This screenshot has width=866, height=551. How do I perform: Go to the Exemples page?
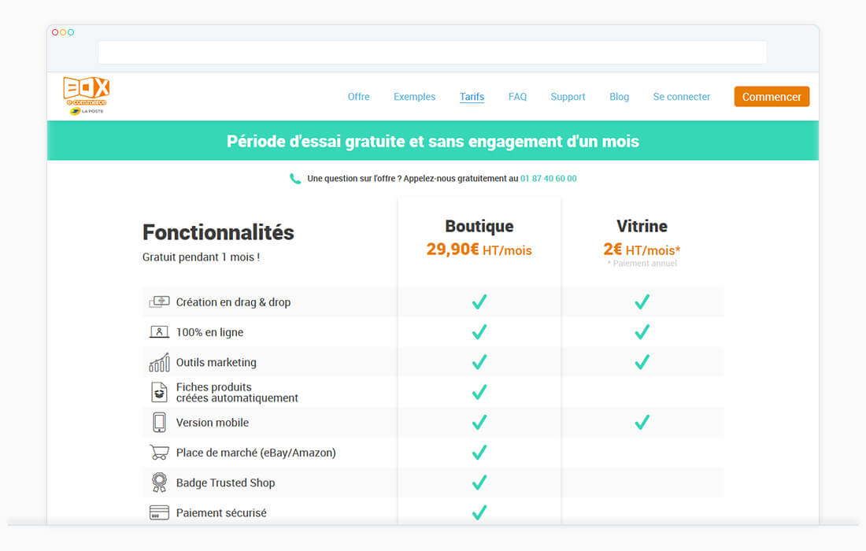414,97
